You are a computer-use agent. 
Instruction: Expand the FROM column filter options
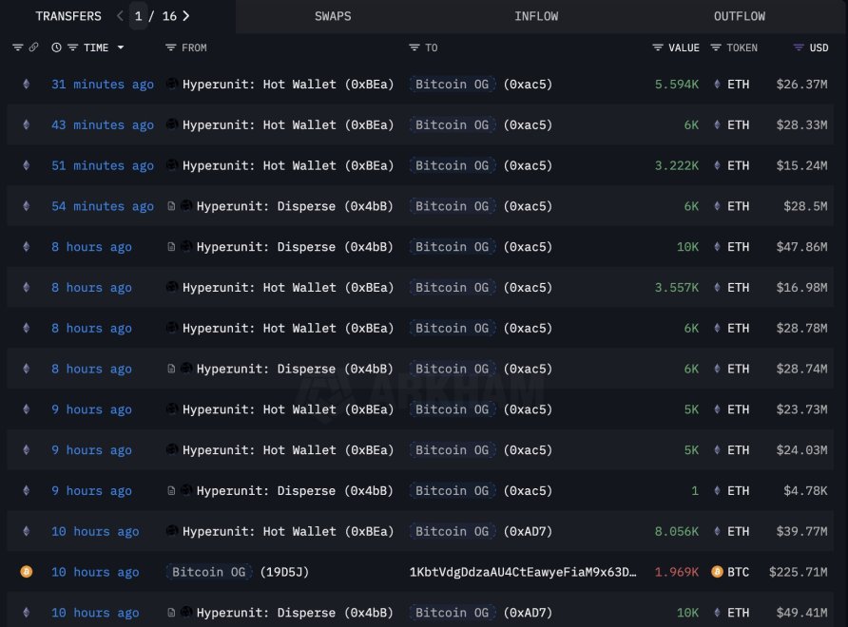170,47
